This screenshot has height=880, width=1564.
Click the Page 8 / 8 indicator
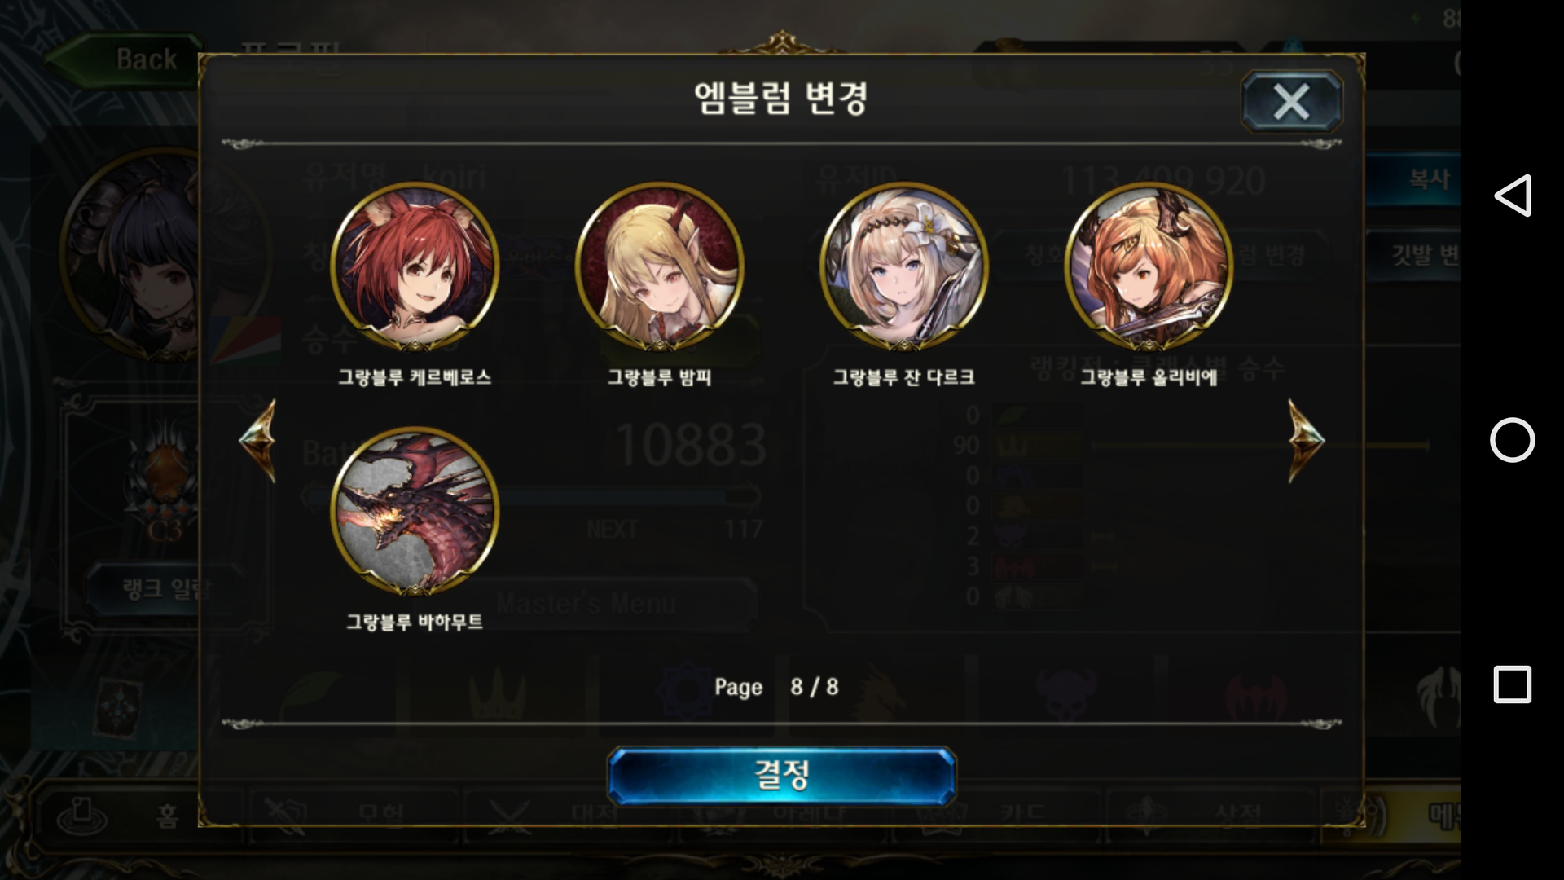click(x=776, y=687)
